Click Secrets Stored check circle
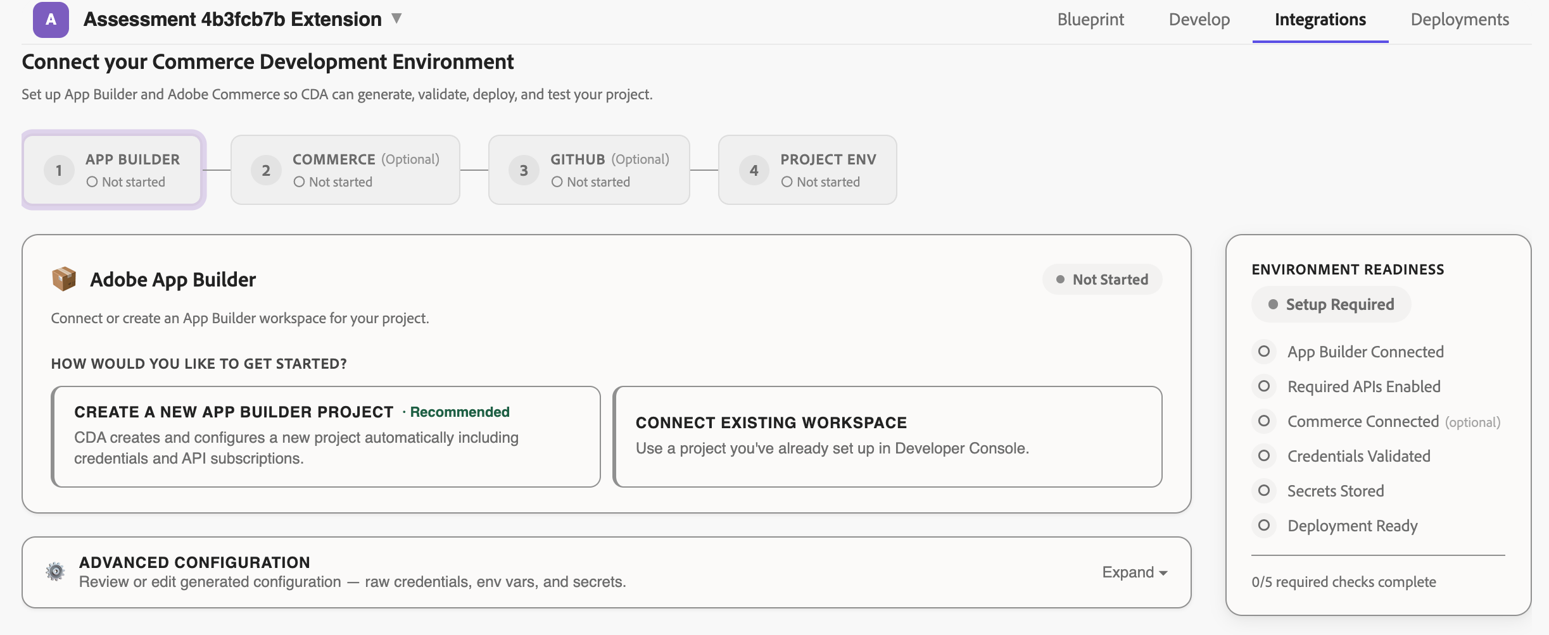Image resolution: width=1549 pixels, height=635 pixels. (1264, 491)
